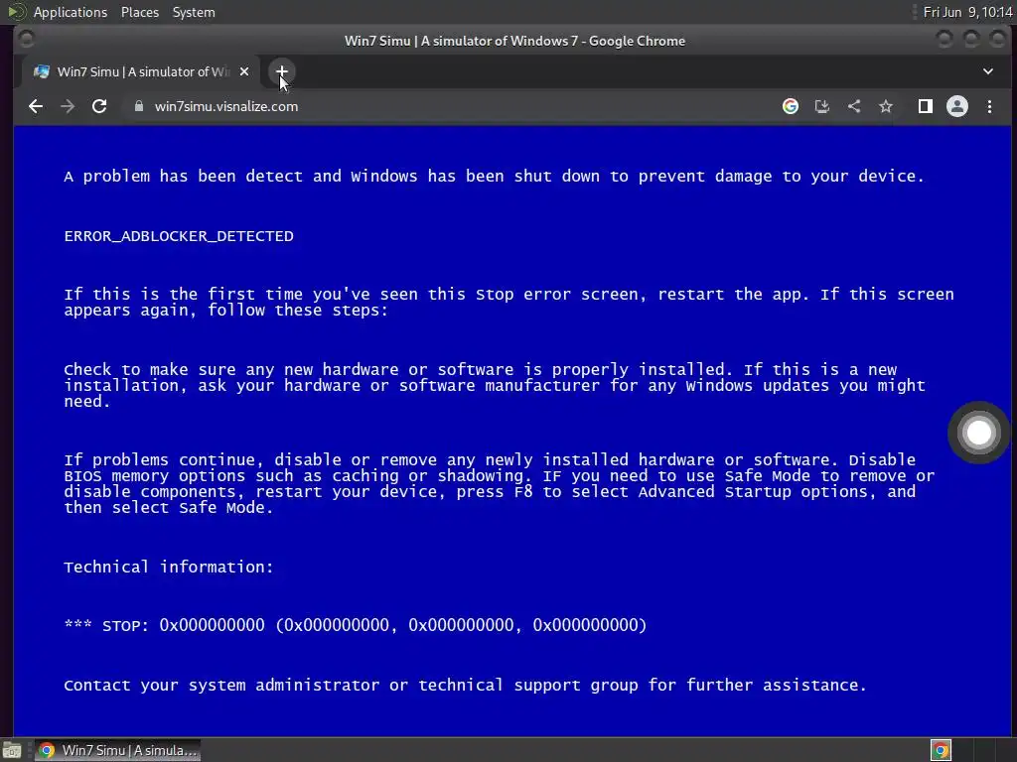Go forward to next page

(68, 106)
